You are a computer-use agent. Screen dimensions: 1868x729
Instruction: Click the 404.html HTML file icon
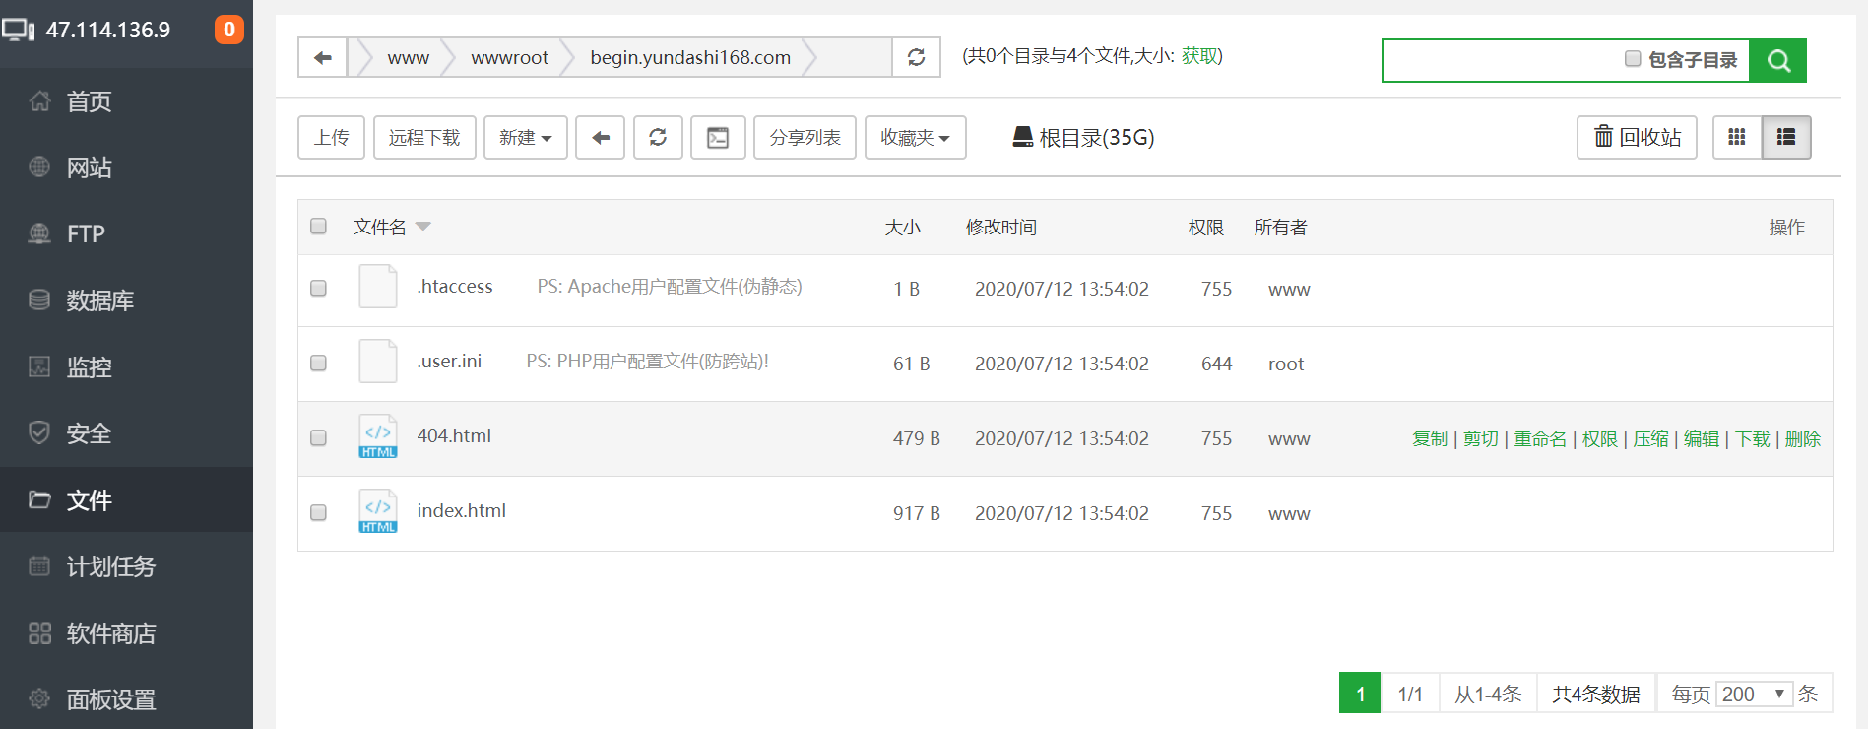(x=378, y=436)
